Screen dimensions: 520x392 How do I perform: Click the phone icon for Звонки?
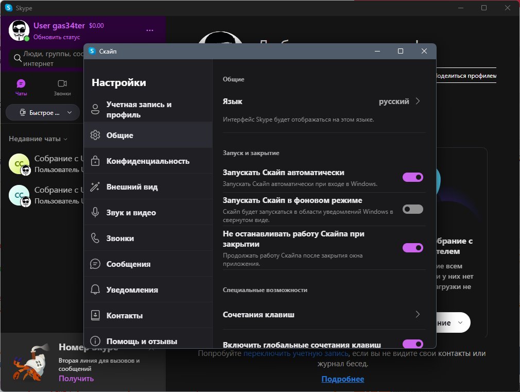tap(95, 238)
